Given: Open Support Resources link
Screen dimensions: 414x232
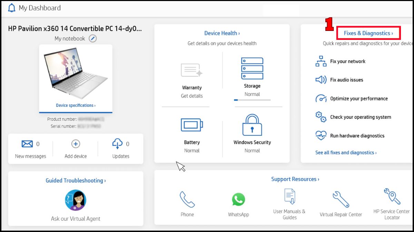Looking at the screenshot, I should click(295, 179).
